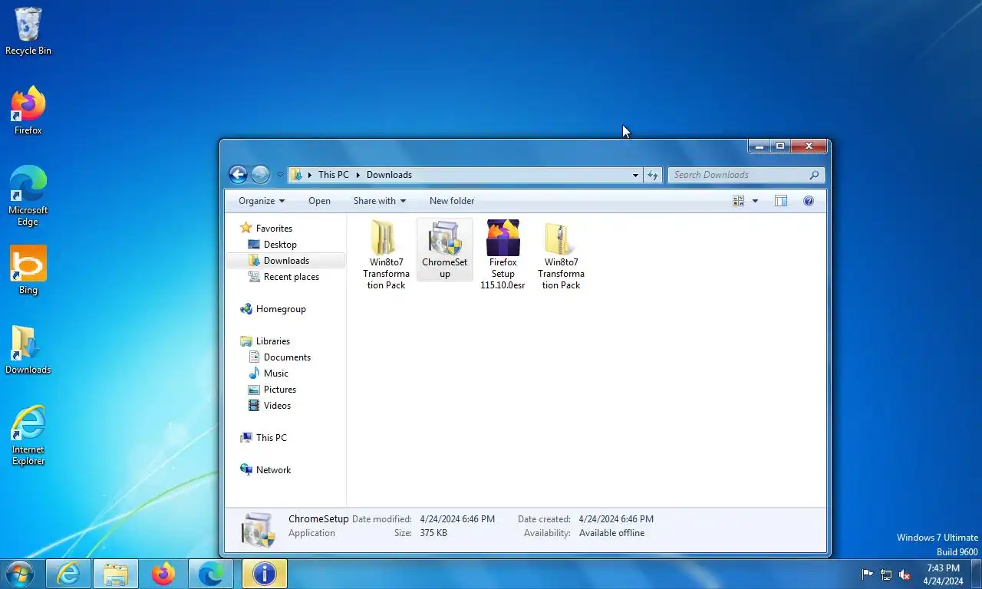This screenshot has height=589, width=982.
Task: Click the magnifier icon in Search Downloads
Action: [814, 175]
